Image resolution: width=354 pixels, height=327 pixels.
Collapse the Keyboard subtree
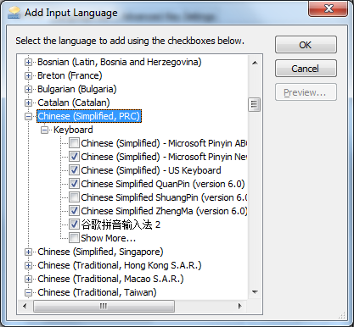44,130
